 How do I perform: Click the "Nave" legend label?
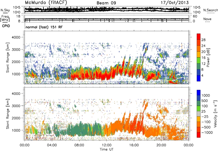(x=207, y=19)
